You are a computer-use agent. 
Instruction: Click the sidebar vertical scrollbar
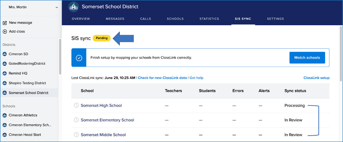(60, 57)
